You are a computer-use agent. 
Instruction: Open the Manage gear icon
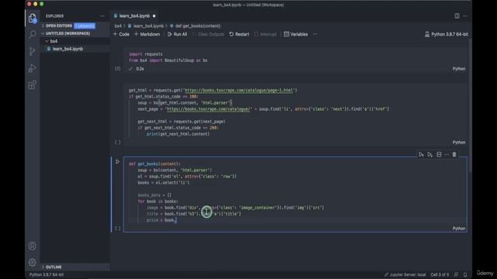pyautogui.click(x=33, y=262)
